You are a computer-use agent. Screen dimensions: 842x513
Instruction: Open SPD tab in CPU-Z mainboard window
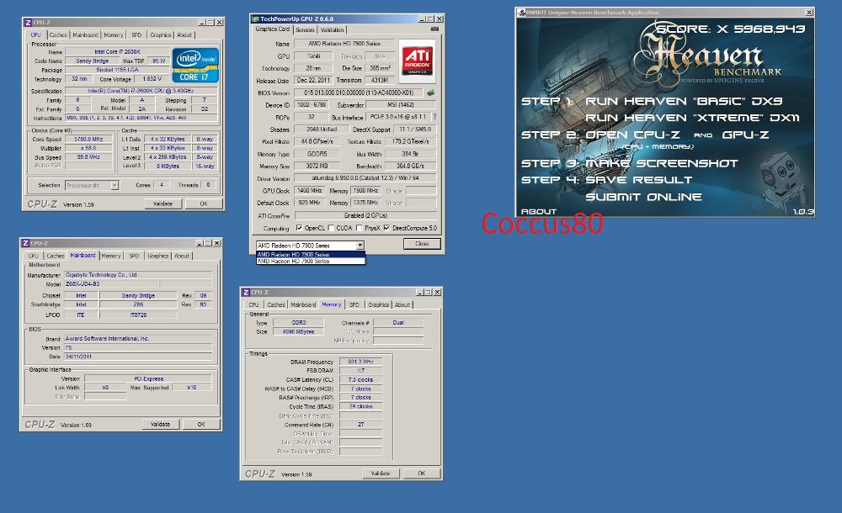(x=134, y=256)
